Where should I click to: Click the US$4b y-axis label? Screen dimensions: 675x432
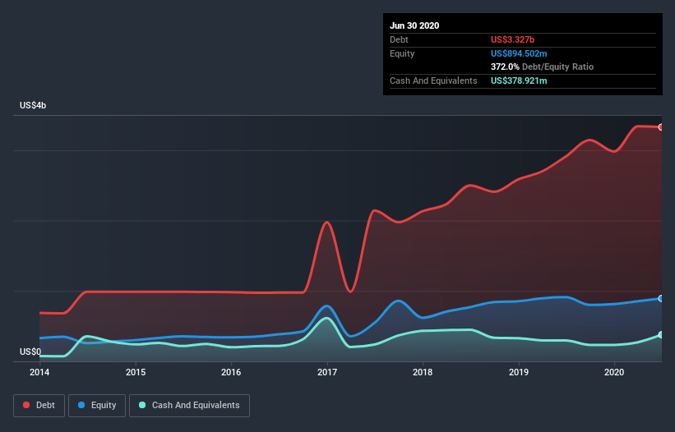click(x=33, y=105)
